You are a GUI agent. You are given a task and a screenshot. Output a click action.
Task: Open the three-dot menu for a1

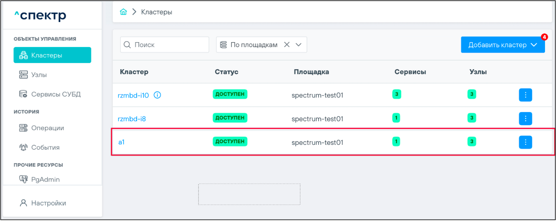pyautogui.click(x=525, y=142)
